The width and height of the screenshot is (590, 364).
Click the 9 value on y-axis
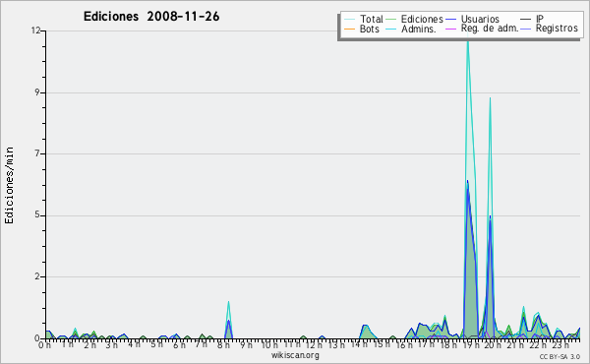[x=37, y=92]
